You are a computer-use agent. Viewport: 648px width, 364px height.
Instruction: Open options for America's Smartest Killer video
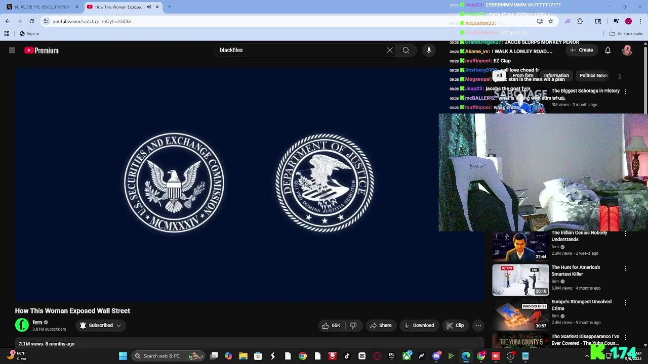pos(625,268)
